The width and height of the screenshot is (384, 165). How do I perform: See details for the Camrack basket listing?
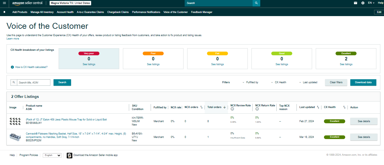pos(364,137)
